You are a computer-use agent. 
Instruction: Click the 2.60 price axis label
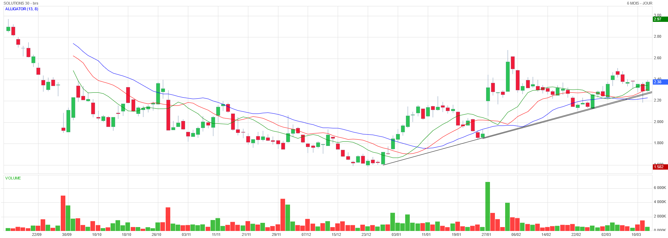657,58
